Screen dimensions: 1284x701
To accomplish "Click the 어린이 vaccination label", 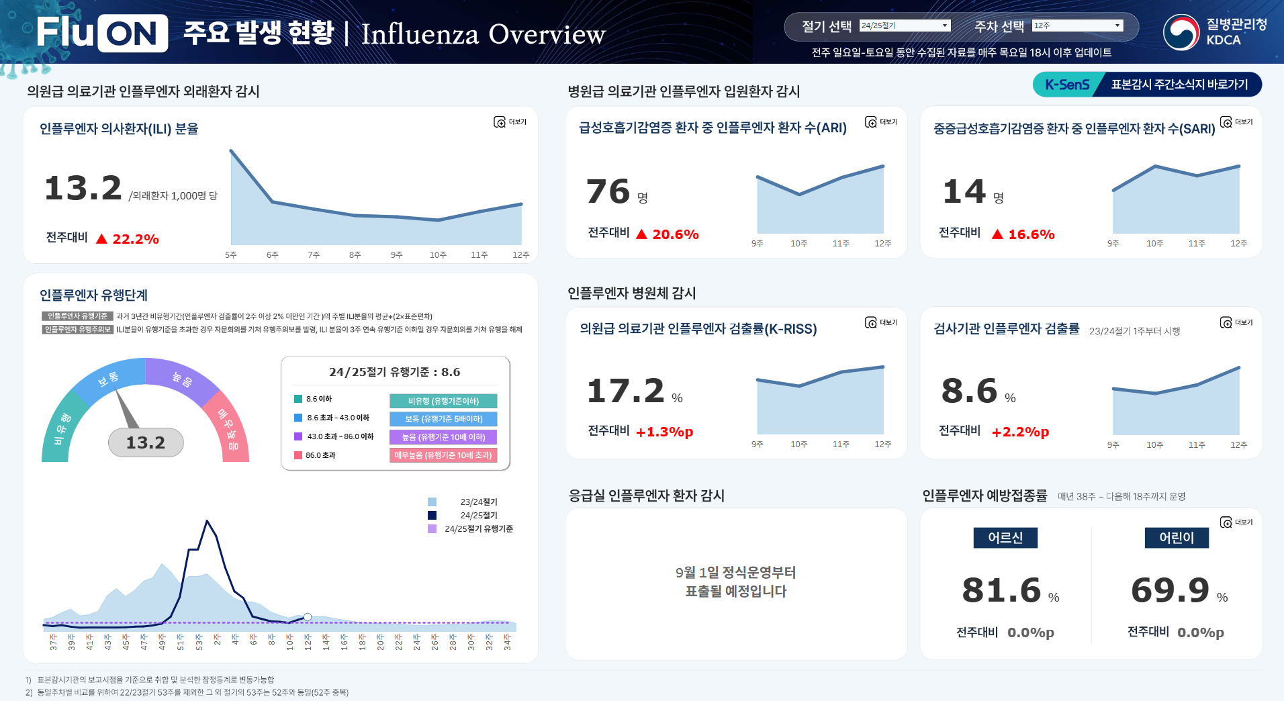I will (x=1177, y=537).
